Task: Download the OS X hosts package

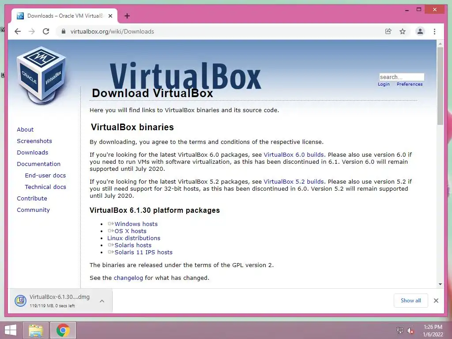Action: [130, 231]
